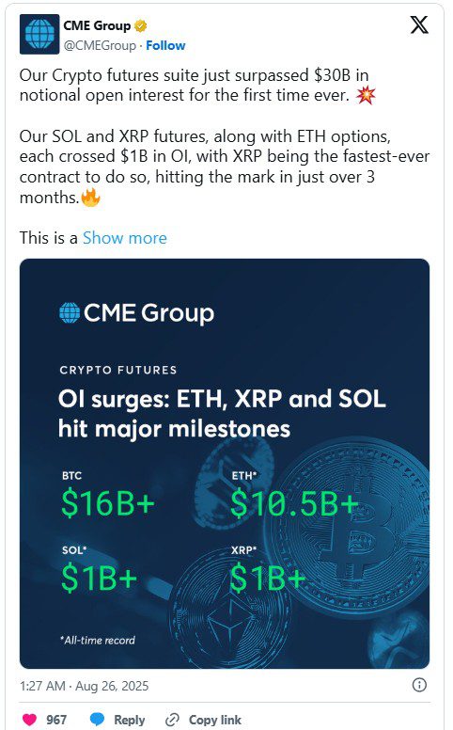This screenshot has width=453, height=730.
Task: Click the 967 likes count
Action: coord(56,720)
